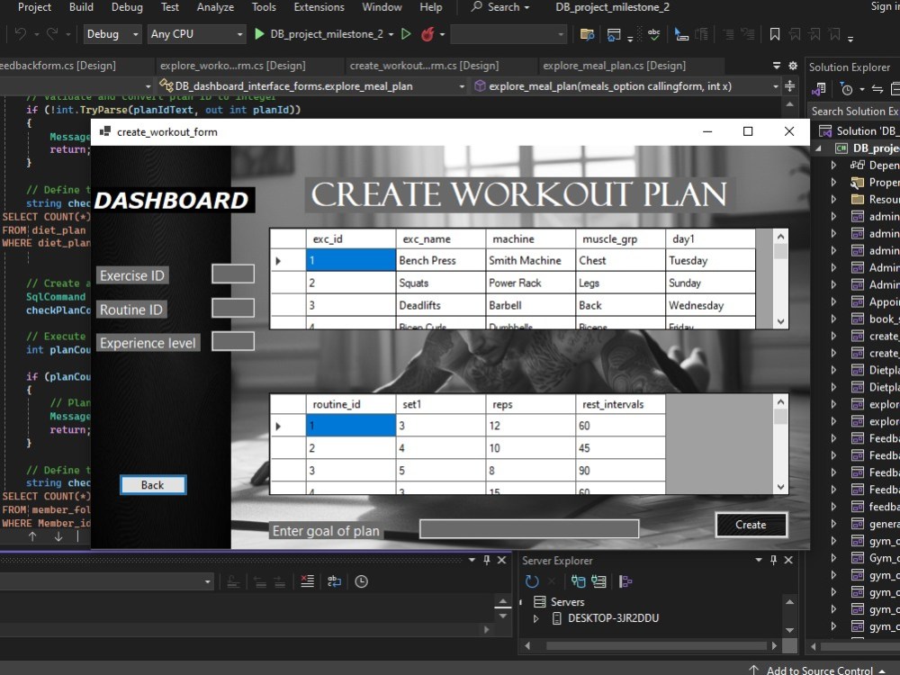Click down arrow of exercises grid scrollbar

(x=780, y=322)
